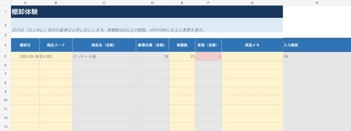Select row 13 header
Screen dimensions: 351x131
(x=5, y=127)
